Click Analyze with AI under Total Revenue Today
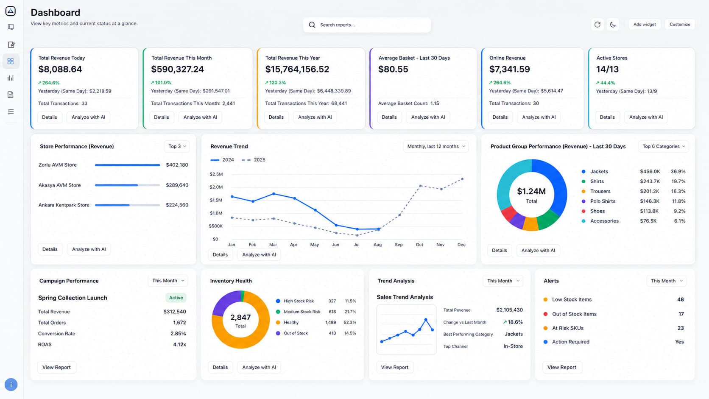Screen dimensions: 709x399 coord(88,117)
